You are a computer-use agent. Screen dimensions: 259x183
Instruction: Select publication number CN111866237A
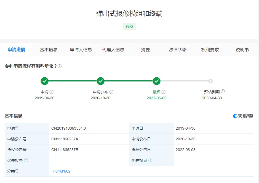pos(65,139)
